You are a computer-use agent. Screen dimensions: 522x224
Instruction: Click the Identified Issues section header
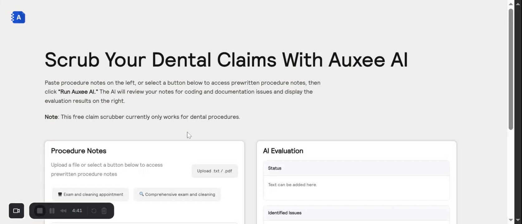[356, 213]
